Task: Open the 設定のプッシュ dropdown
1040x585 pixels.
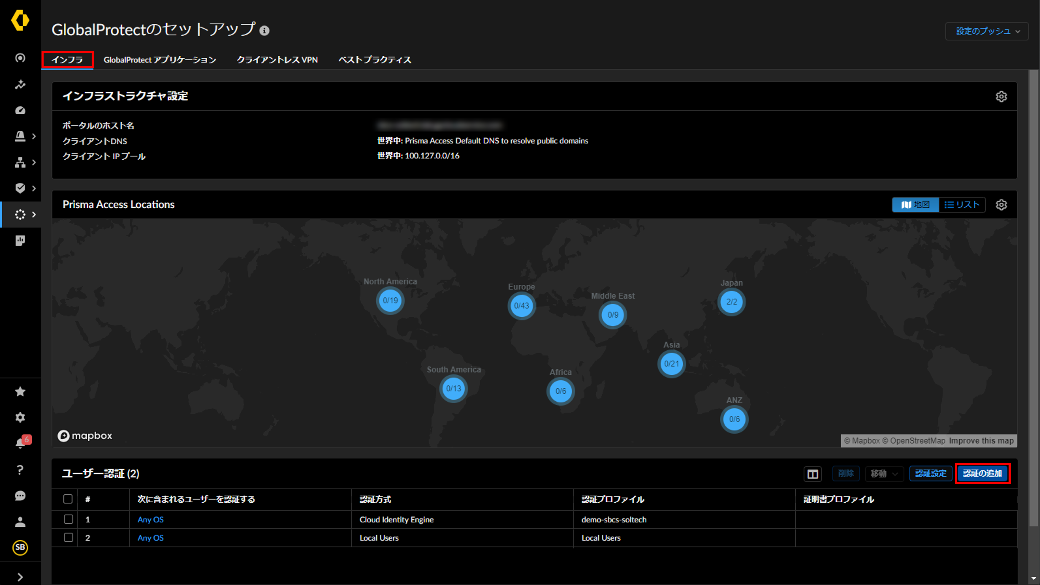Action: click(x=987, y=31)
